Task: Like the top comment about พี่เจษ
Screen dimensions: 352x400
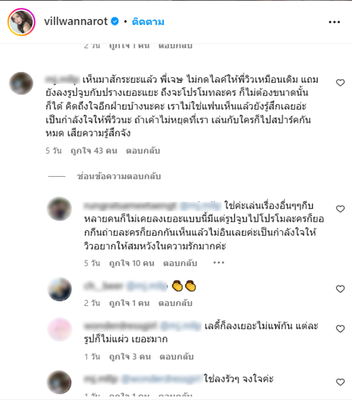Action: [340, 83]
